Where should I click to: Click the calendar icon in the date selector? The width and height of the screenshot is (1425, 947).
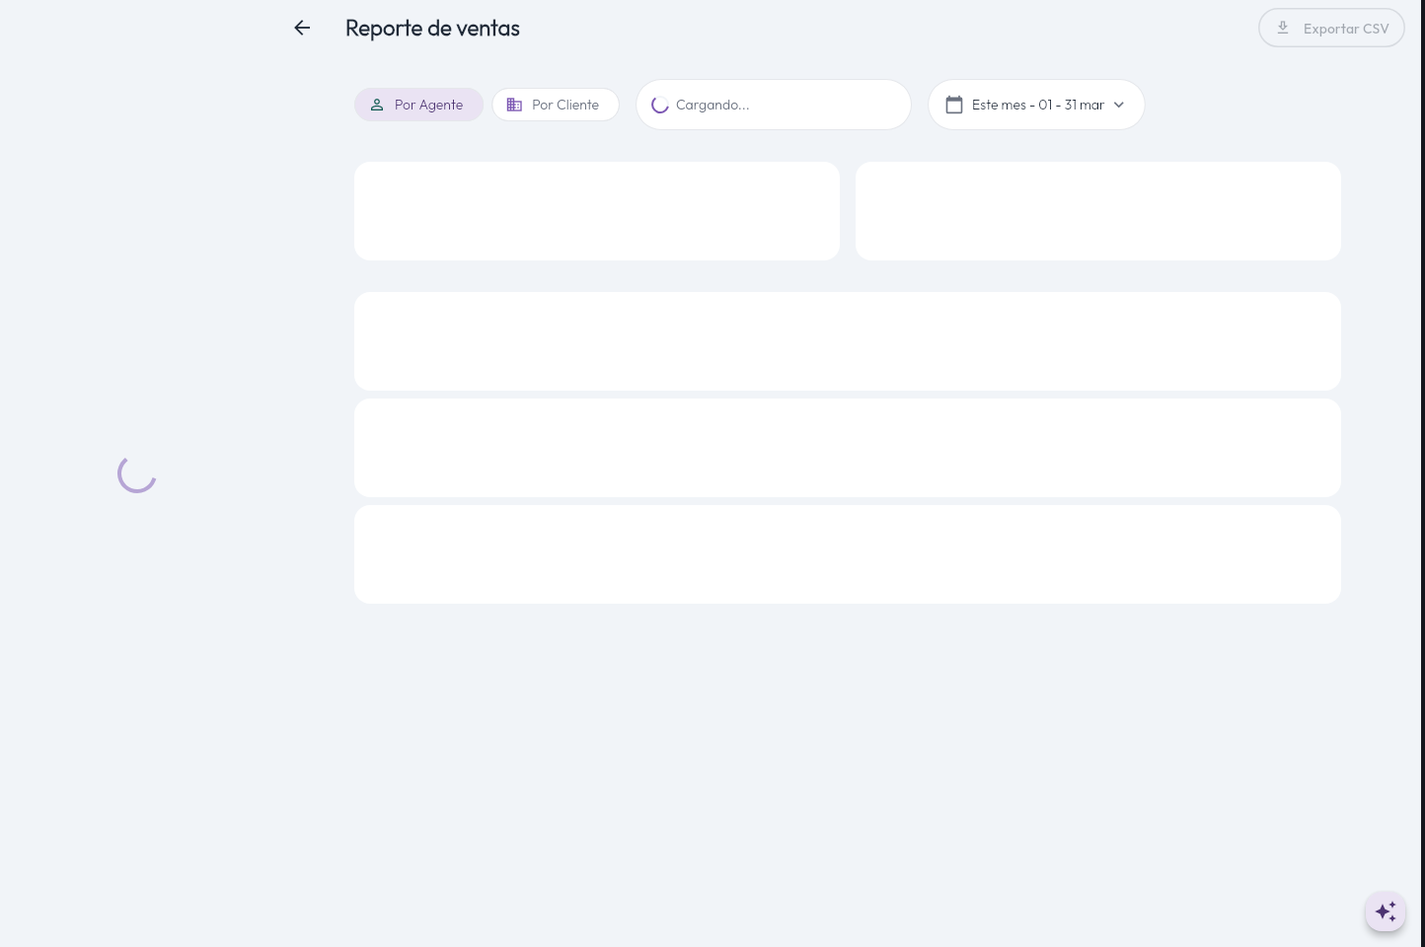point(954,105)
